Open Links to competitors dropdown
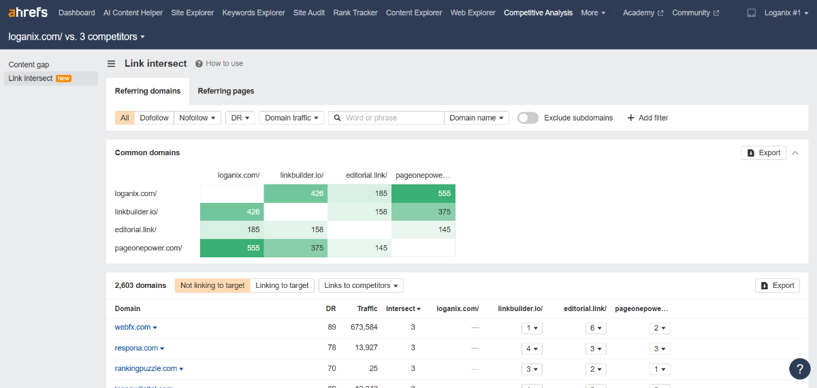The width and height of the screenshot is (817, 388). coord(362,285)
